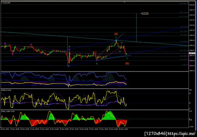This screenshot has width=197, height=137.
Task: Select the magenta arrow above the green 'b' label
Action: click(x=97, y=60)
